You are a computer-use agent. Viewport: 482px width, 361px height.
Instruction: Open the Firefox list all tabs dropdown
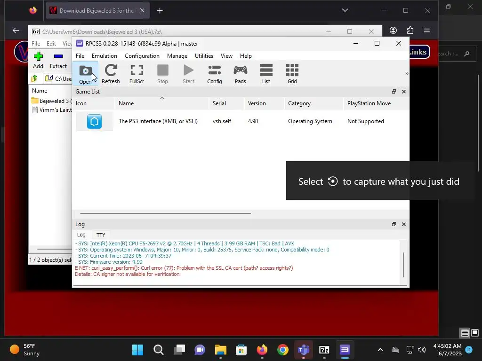(345, 10)
